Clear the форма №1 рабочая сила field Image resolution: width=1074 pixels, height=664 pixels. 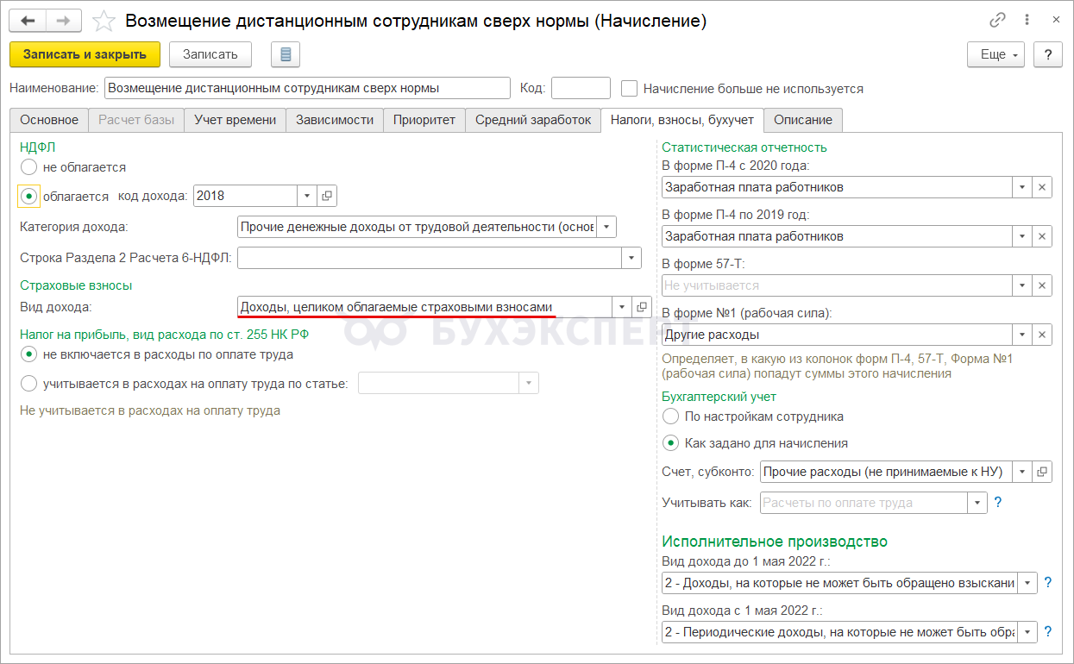1042,335
